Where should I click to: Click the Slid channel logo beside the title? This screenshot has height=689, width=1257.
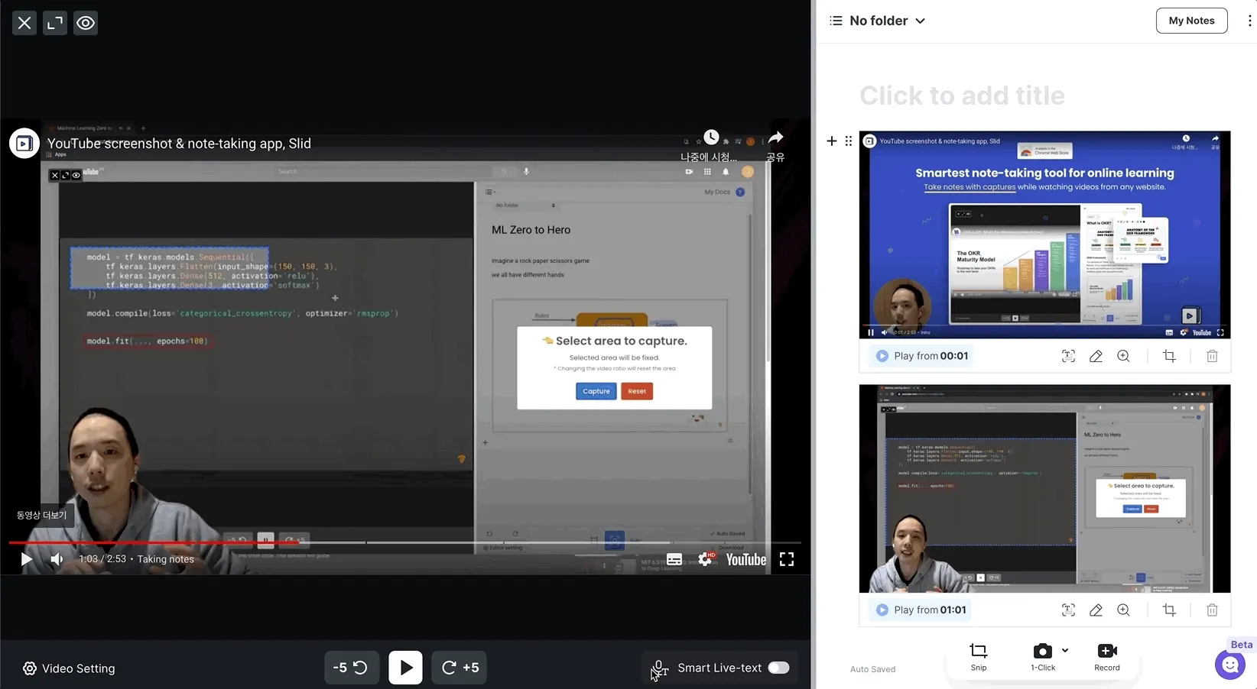click(24, 144)
